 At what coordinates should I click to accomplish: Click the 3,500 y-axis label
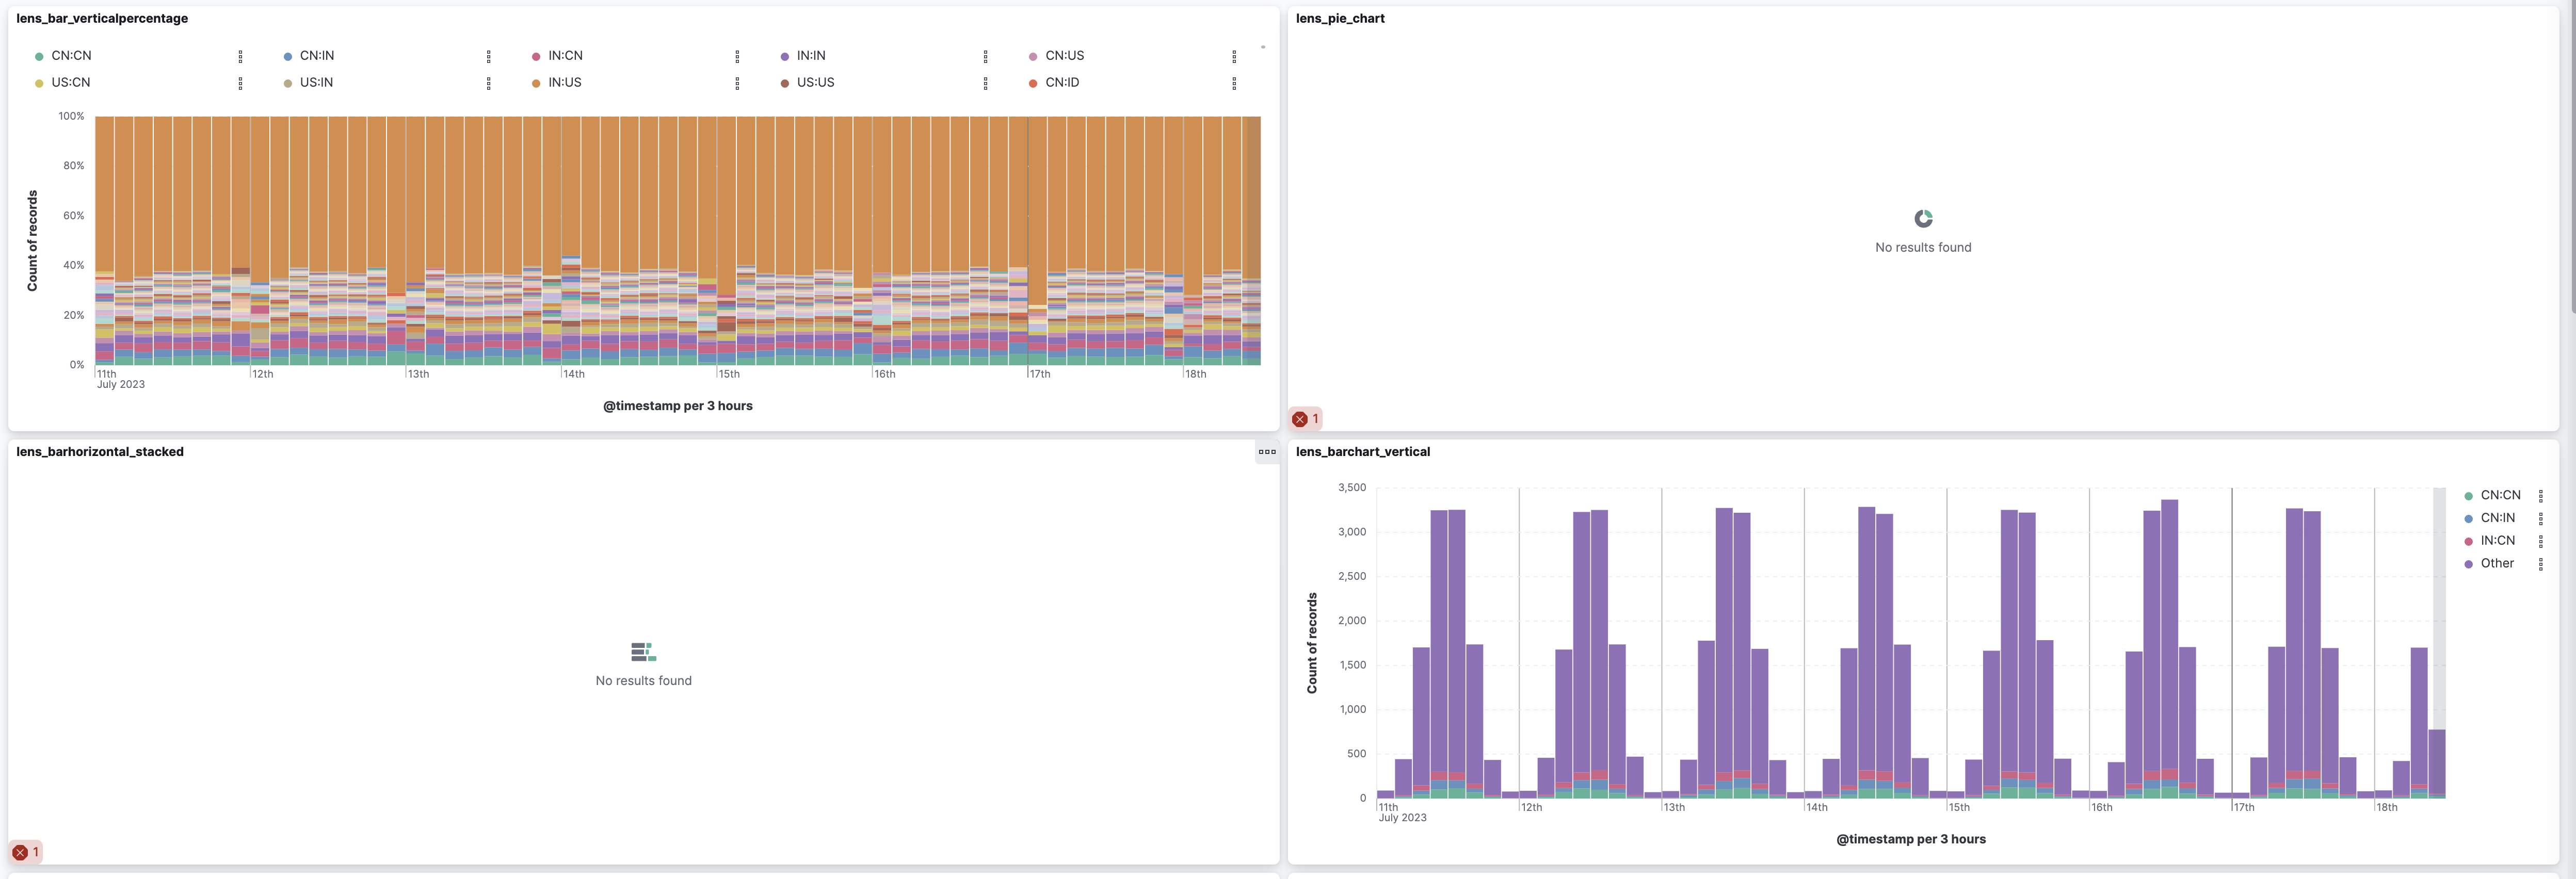pos(1352,488)
